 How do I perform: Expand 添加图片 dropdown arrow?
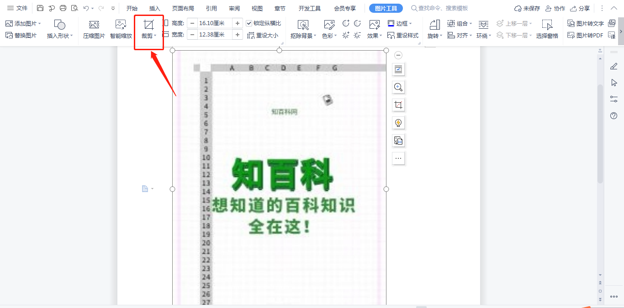(40, 23)
